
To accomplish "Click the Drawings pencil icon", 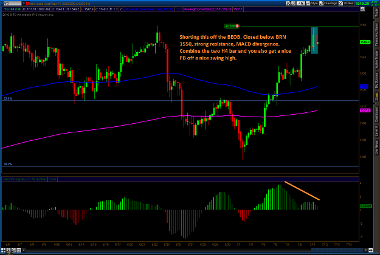I will [322, 3].
